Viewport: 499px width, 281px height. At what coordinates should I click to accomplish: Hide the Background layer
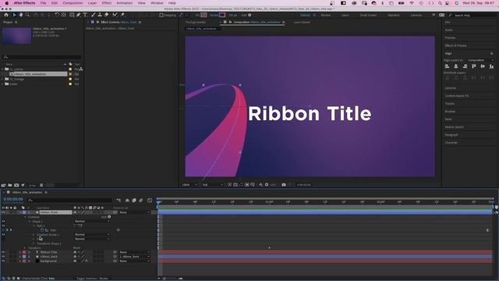click(3, 261)
